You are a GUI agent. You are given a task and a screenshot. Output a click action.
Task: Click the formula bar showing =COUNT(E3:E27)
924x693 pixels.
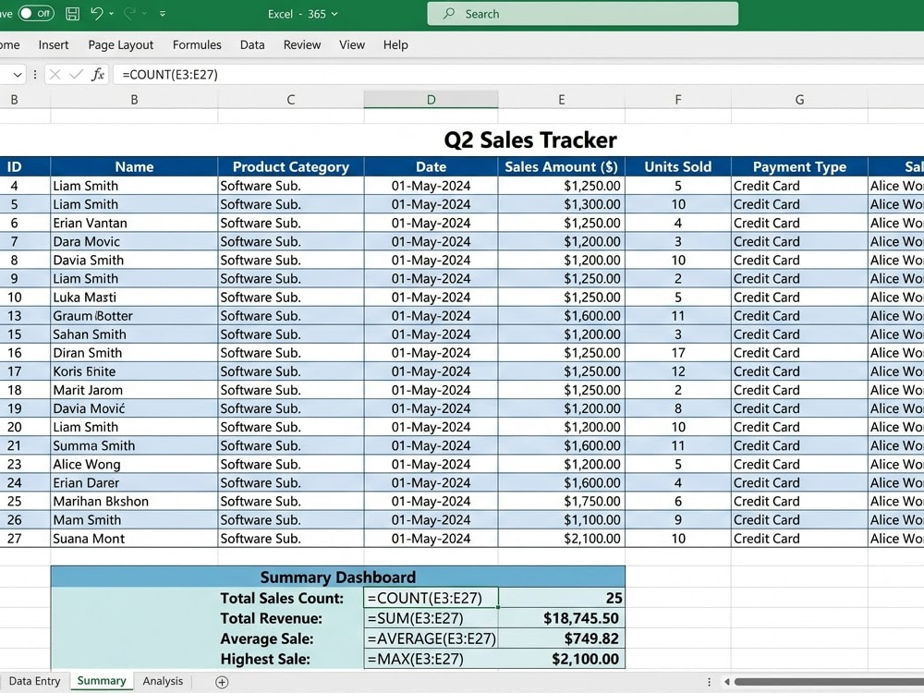tap(518, 74)
